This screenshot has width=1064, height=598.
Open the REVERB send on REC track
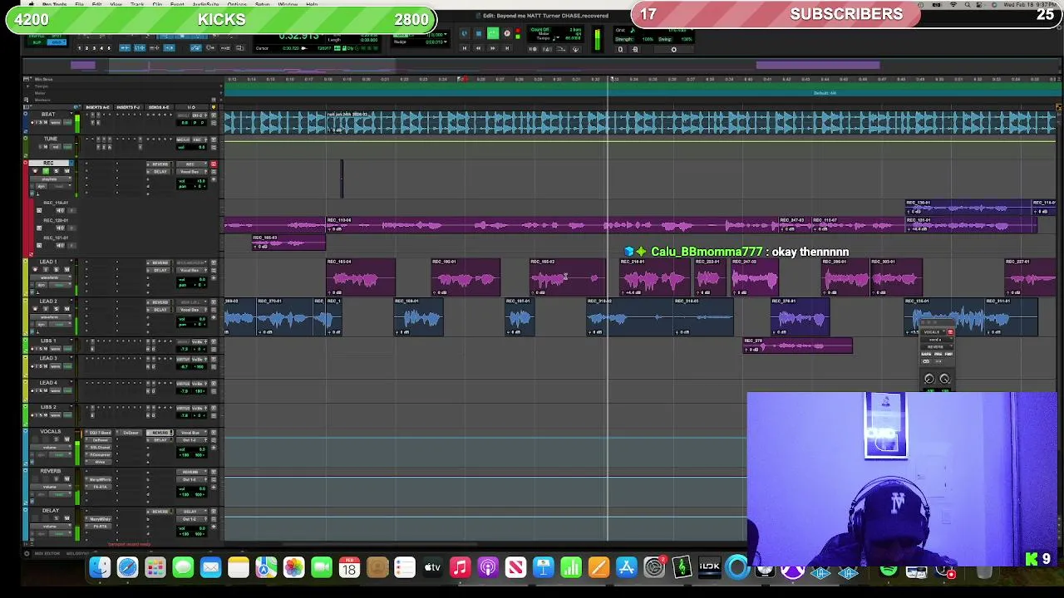coord(160,164)
